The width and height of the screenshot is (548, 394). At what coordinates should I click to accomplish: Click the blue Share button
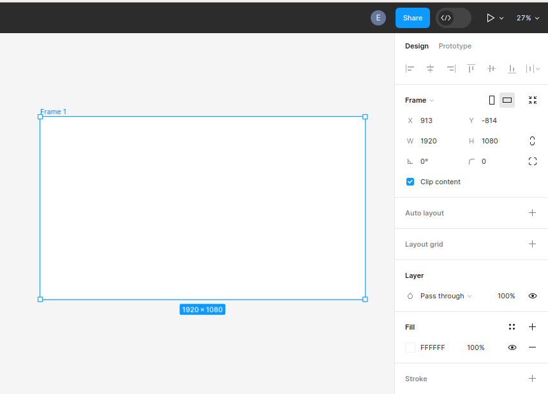coord(412,18)
